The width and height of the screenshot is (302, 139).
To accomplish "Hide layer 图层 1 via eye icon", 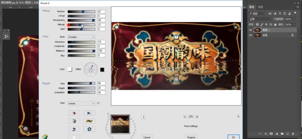I will pyautogui.click(x=250, y=30).
